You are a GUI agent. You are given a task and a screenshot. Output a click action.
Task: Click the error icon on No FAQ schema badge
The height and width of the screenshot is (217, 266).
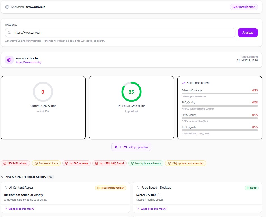click(x=67, y=163)
